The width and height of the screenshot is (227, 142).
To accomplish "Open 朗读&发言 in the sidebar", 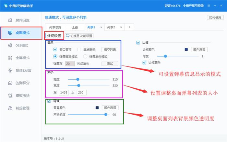I will click(x=22, y=70).
